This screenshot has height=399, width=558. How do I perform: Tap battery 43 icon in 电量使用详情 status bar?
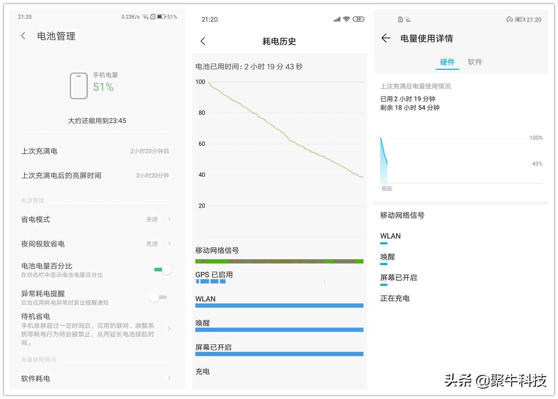point(520,20)
